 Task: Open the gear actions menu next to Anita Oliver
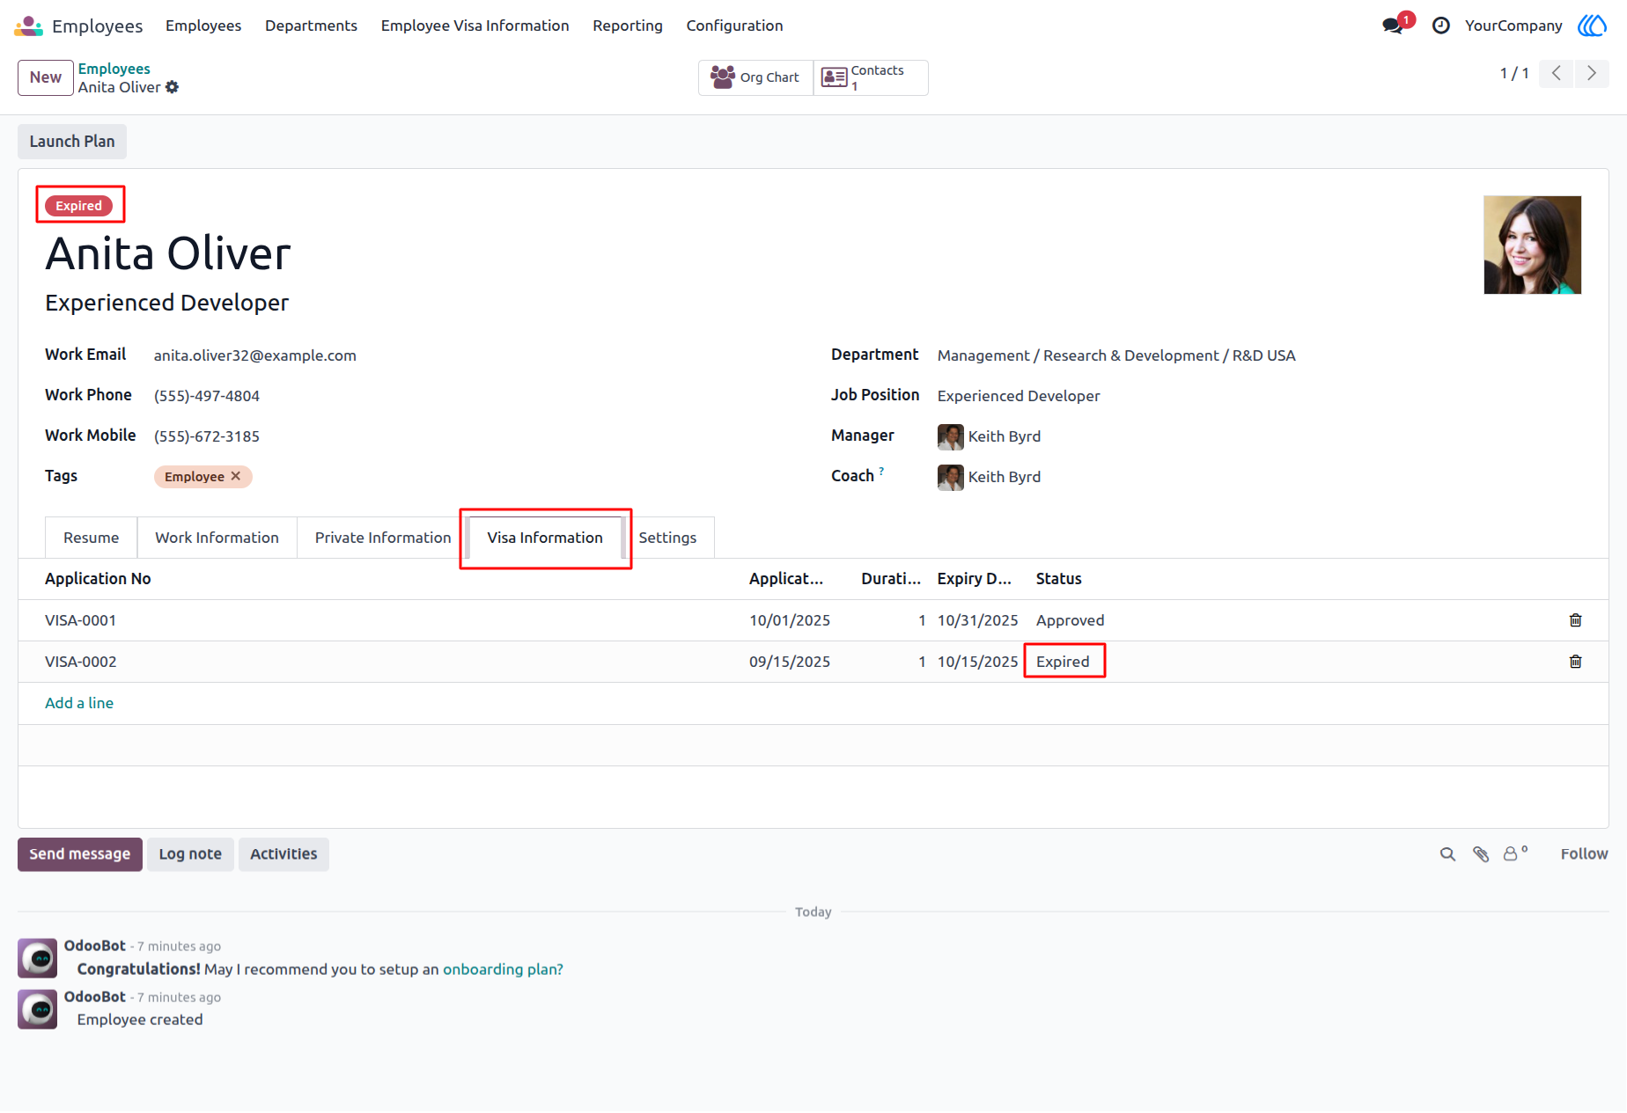[173, 87]
